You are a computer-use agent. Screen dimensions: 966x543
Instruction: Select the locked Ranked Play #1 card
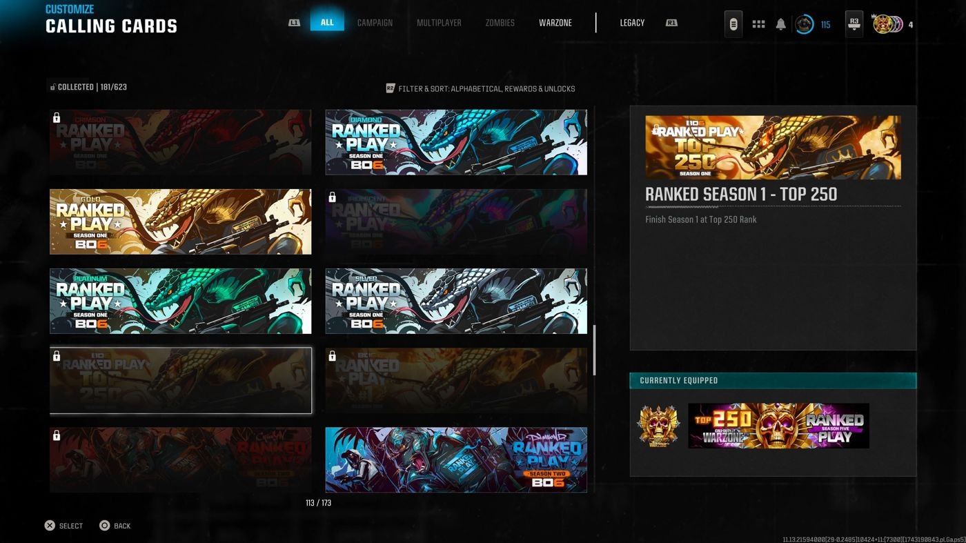pyautogui.click(x=456, y=380)
